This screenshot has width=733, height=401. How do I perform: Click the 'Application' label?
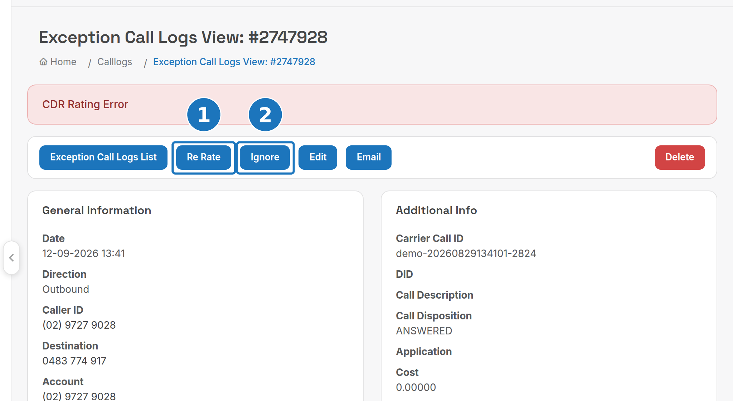pos(424,352)
